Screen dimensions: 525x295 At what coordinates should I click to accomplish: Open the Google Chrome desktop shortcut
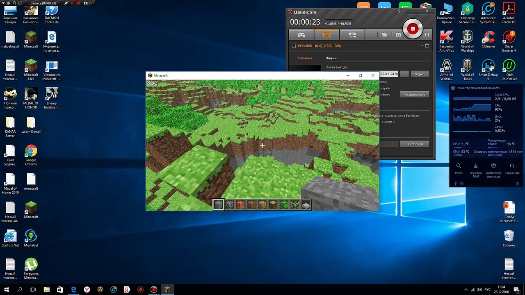click(31, 156)
